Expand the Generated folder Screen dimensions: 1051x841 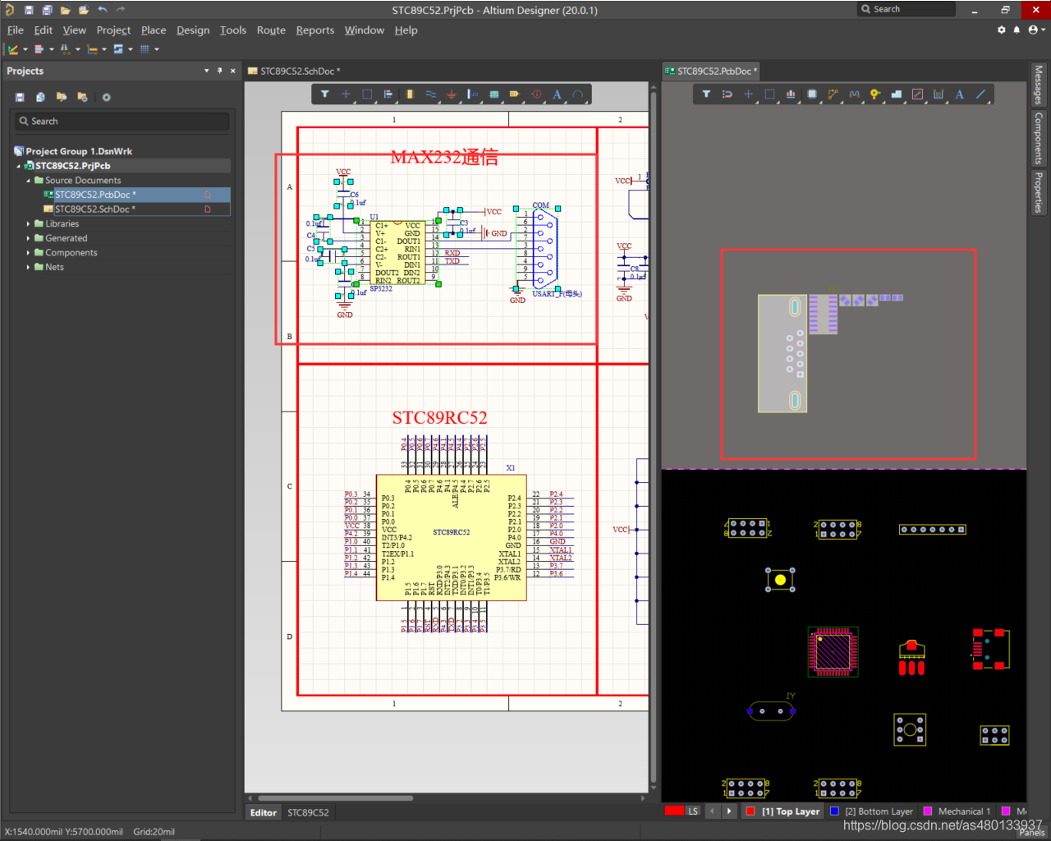[x=29, y=238]
